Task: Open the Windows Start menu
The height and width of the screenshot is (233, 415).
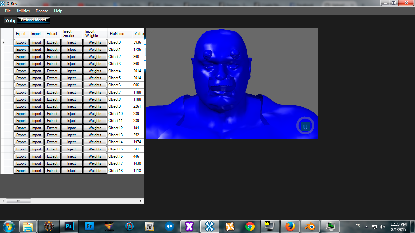Action: 8,226
